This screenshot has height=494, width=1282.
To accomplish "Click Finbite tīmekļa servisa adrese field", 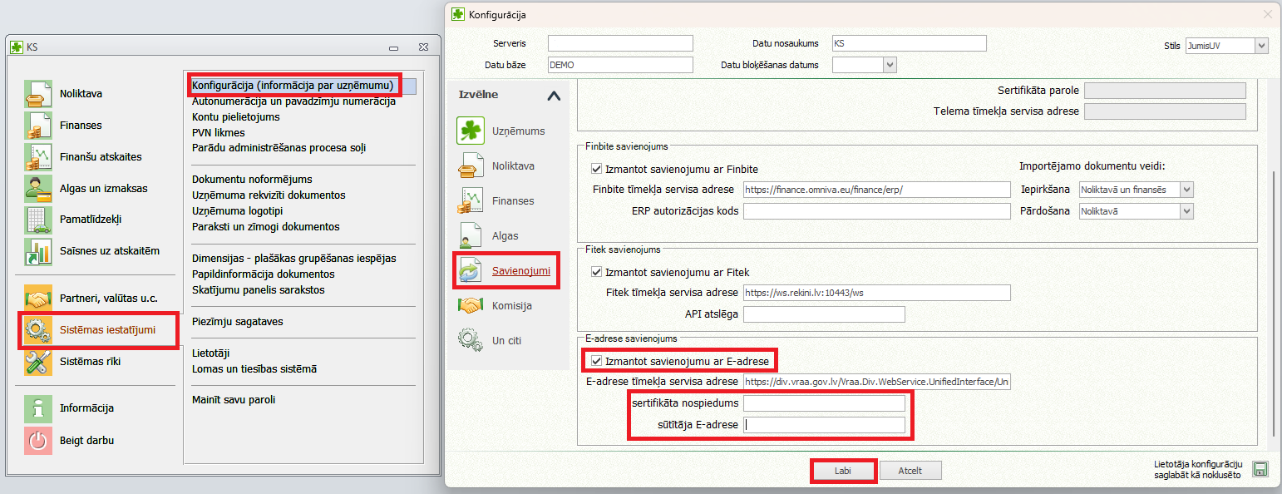I will 877,190.
